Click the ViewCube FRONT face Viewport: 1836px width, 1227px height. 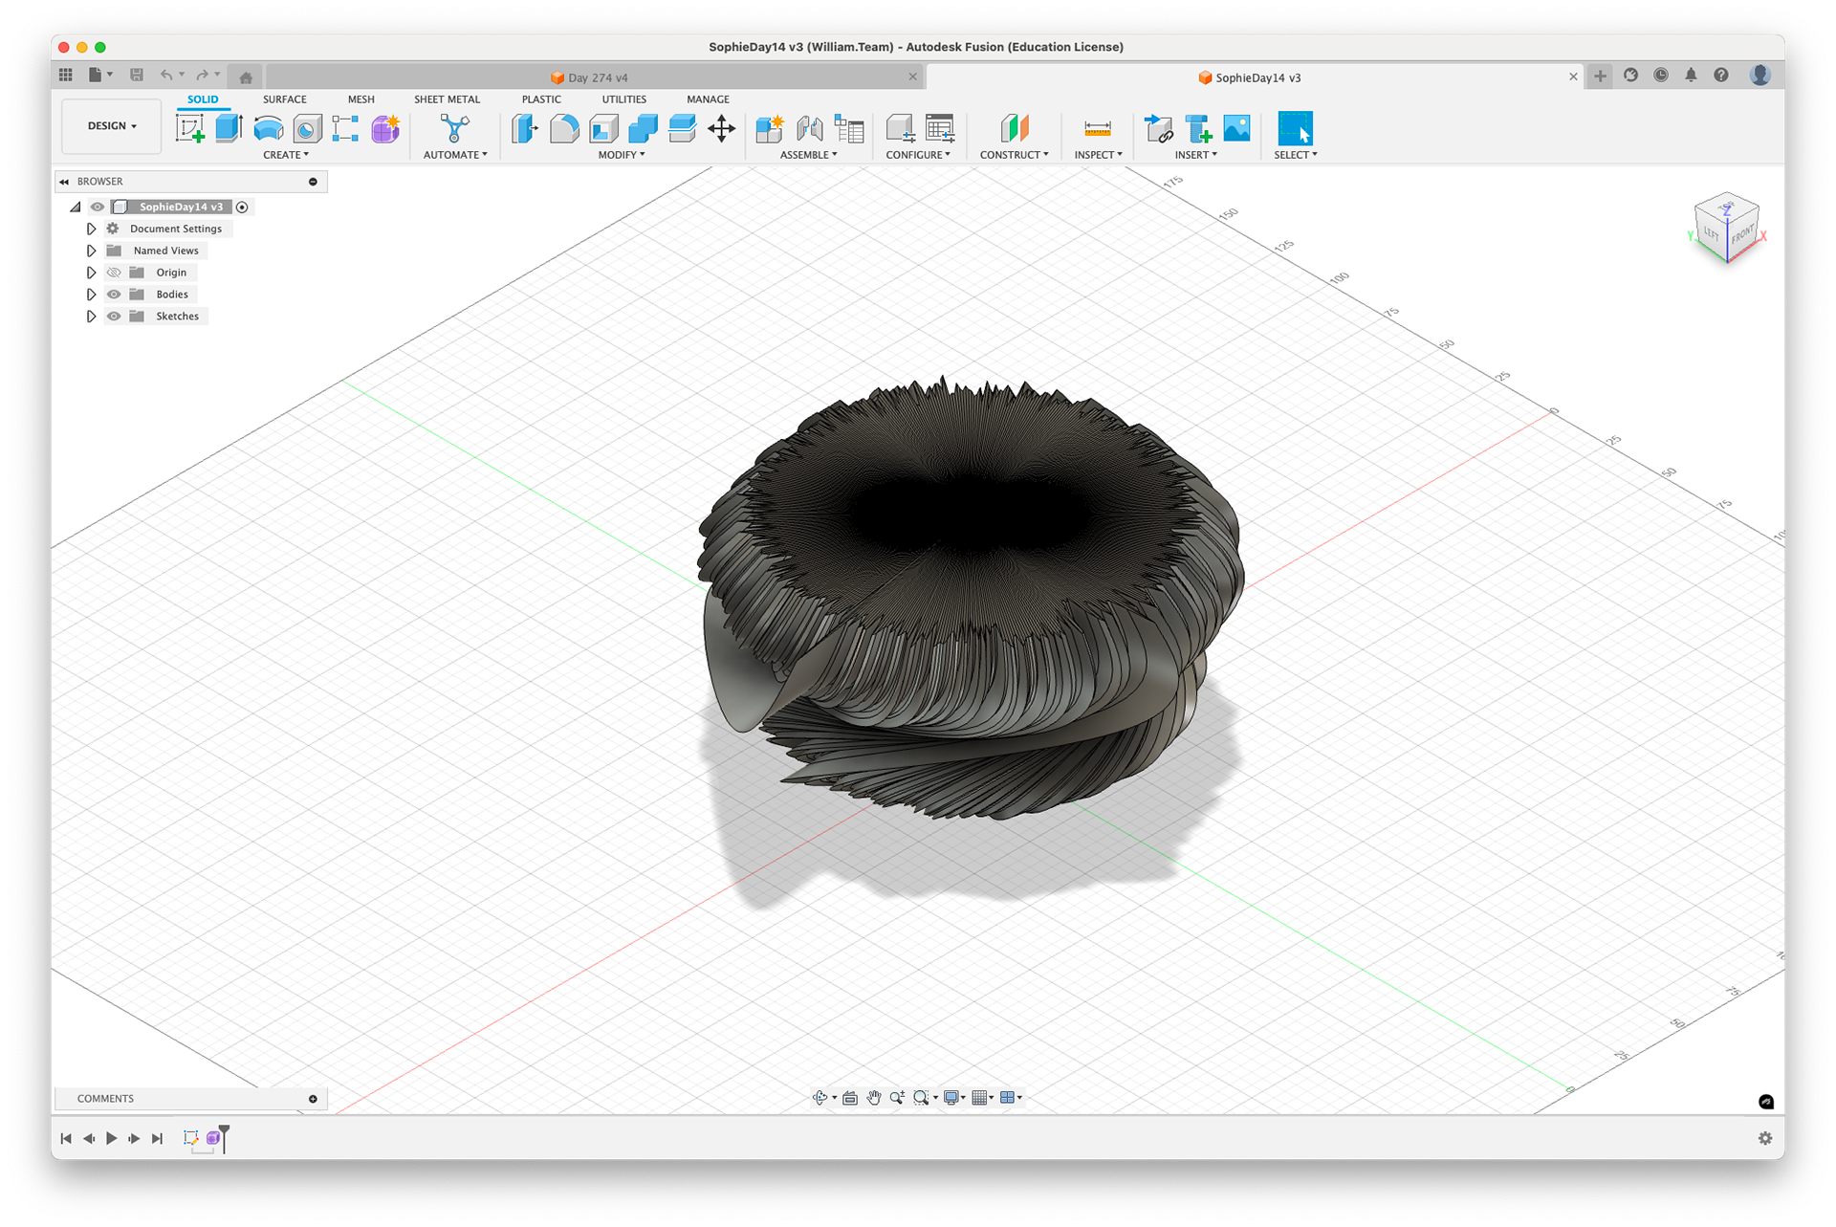[x=1743, y=234]
